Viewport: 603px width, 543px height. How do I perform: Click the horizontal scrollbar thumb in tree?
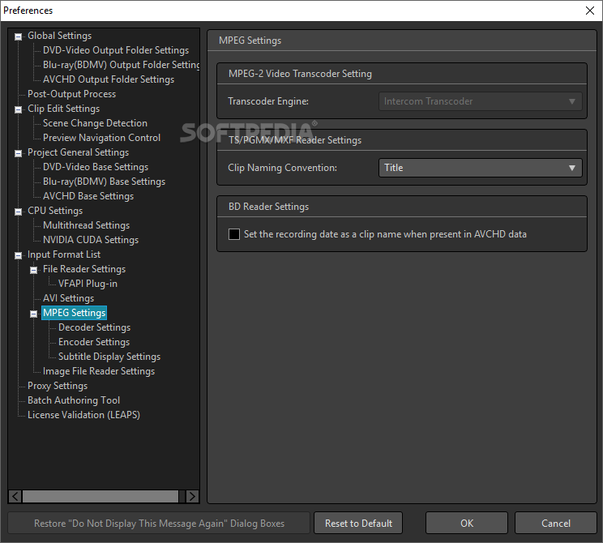(x=100, y=497)
